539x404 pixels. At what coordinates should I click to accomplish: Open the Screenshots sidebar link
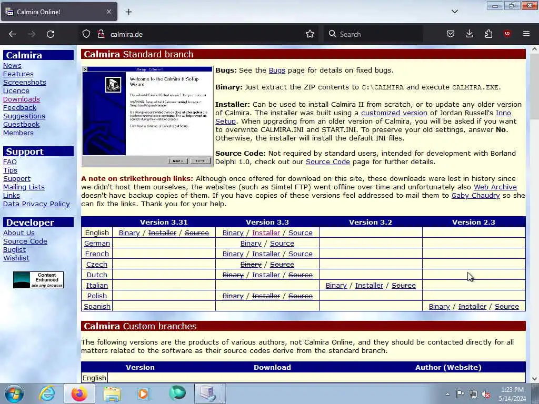coord(24,83)
